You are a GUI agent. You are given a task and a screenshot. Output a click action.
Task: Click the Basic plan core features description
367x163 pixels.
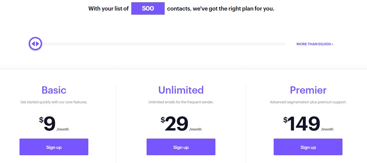[54, 102]
